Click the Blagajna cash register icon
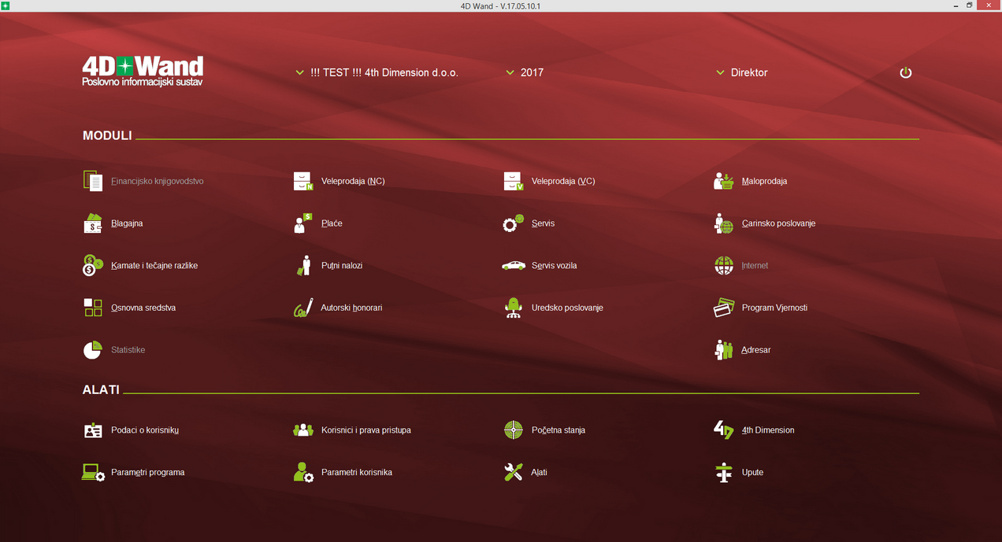This screenshot has width=1002, height=542. point(93,223)
